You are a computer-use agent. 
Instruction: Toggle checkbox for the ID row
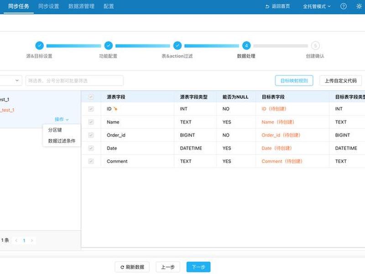[x=91, y=109]
